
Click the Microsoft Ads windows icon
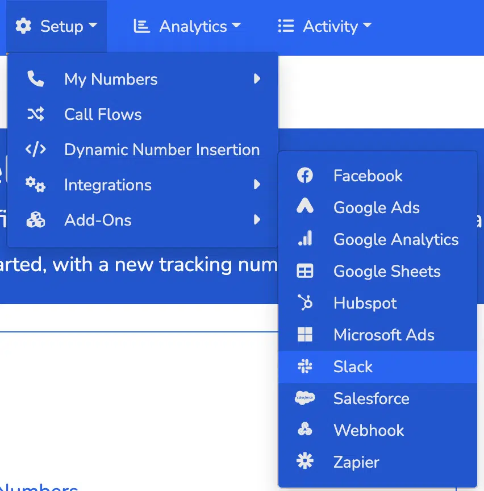pyautogui.click(x=305, y=334)
